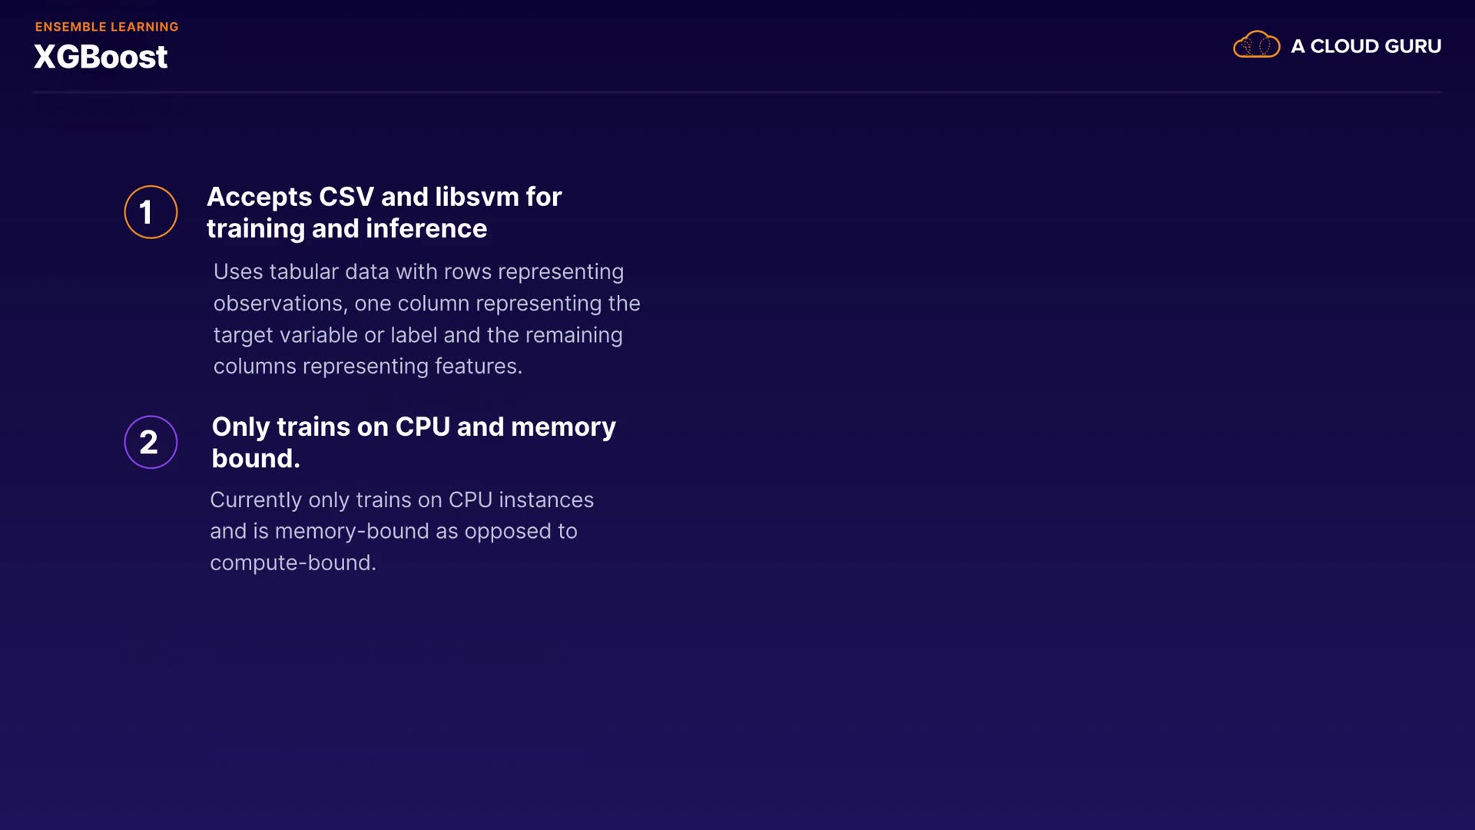This screenshot has height=830, width=1475.
Task: Click the numbered circle 1 icon
Action: coord(151,212)
